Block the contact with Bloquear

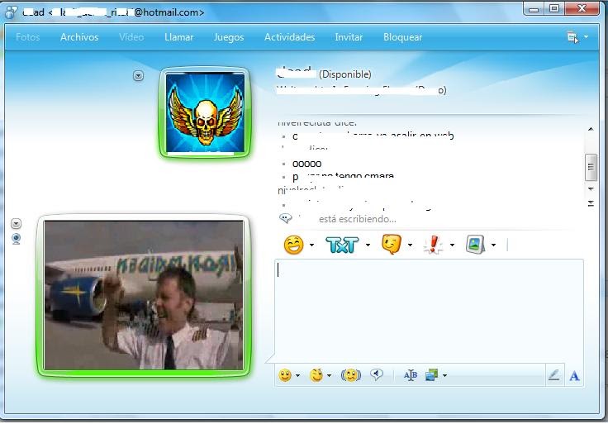point(402,37)
